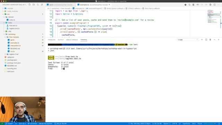This screenshot has width=222, height=125.
Task: Click the open changes icon in editor toolbar
Action: [189, 5]
